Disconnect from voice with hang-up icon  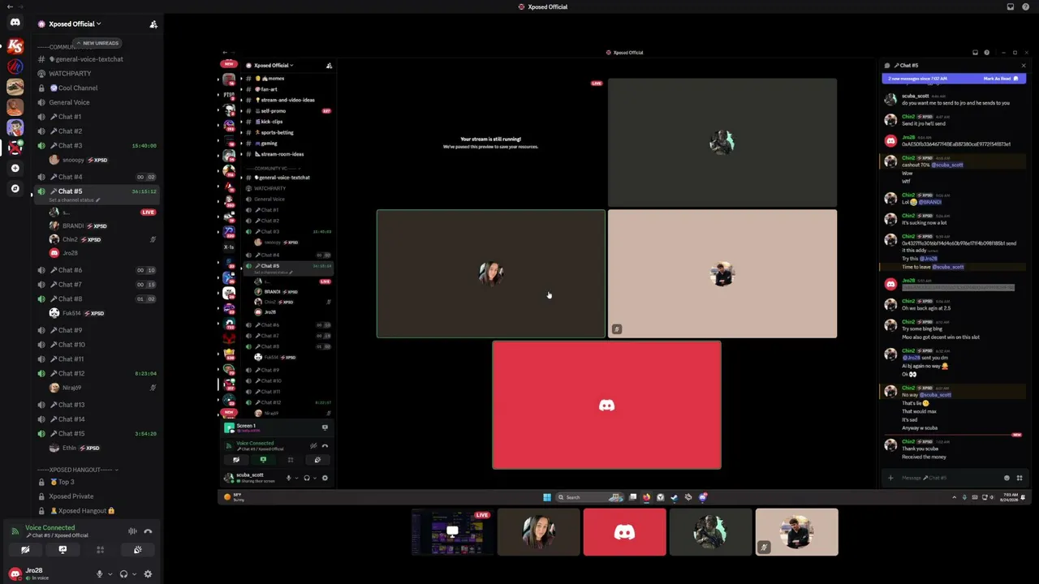148,531
